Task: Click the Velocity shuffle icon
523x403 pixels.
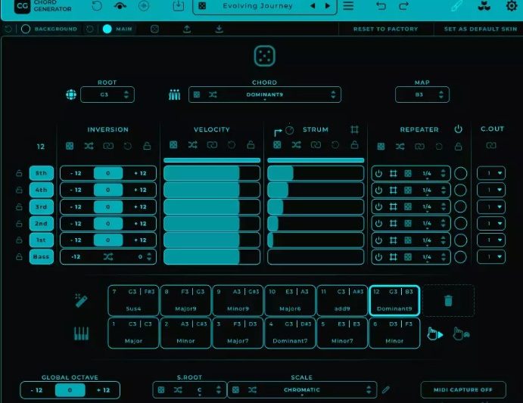Action: tap(192, 144)
